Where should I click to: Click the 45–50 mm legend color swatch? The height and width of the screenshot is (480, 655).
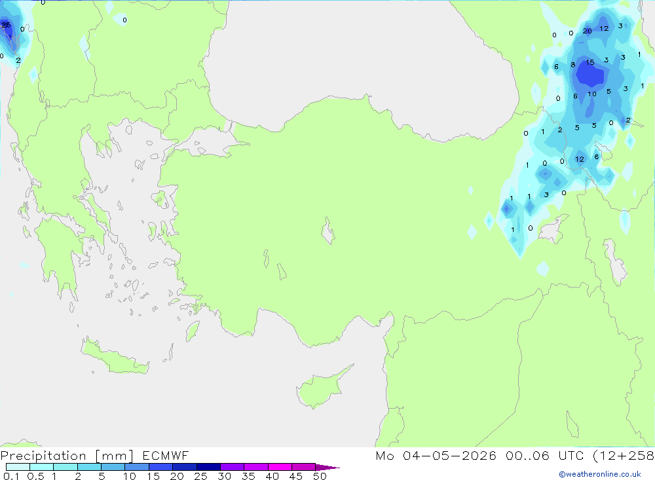click(304, 467)
